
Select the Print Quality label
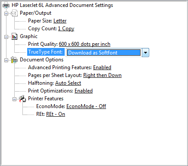43,44
